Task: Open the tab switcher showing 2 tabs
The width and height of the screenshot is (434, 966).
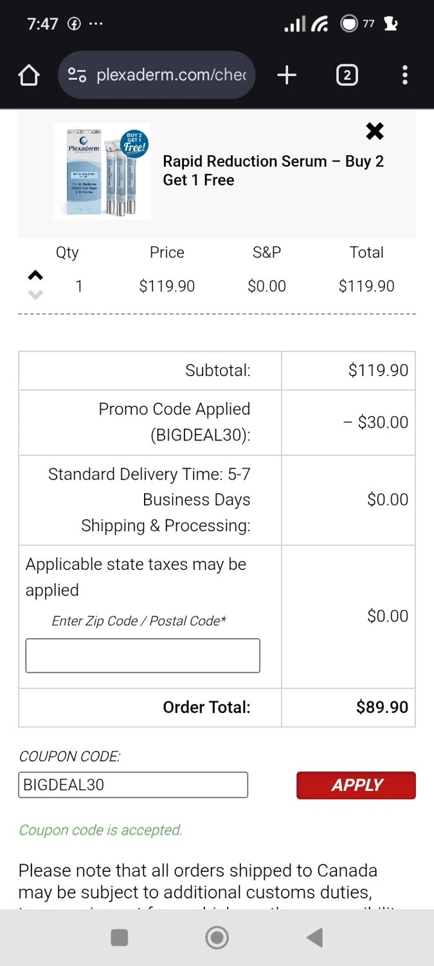Action: tap(347, 75)
